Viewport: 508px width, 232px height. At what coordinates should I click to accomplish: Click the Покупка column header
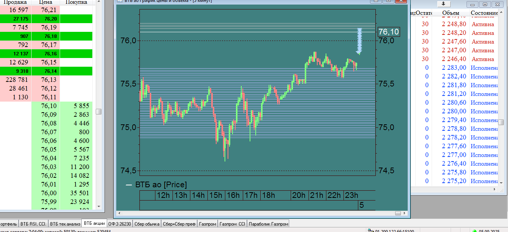tap(76, 2)
